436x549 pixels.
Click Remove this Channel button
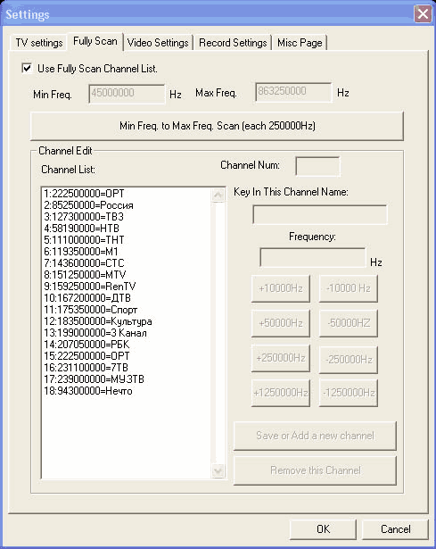point(315,470)
